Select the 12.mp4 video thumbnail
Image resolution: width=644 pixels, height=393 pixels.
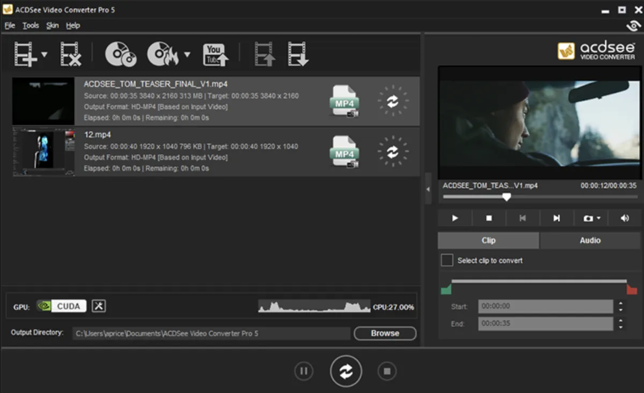pyautogui.click(x=43, y=152)
